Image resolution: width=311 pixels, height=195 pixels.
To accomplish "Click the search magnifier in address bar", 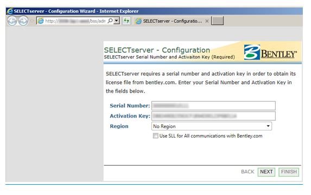I will click(110, 21).
